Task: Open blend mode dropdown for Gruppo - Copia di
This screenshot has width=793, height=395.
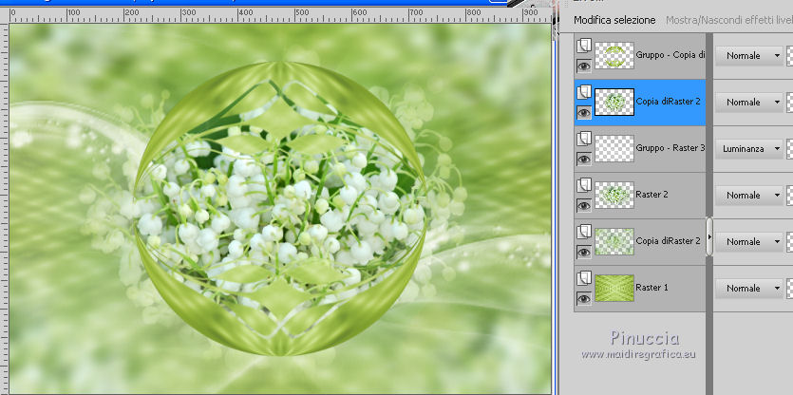Action: tap(749, 56)
